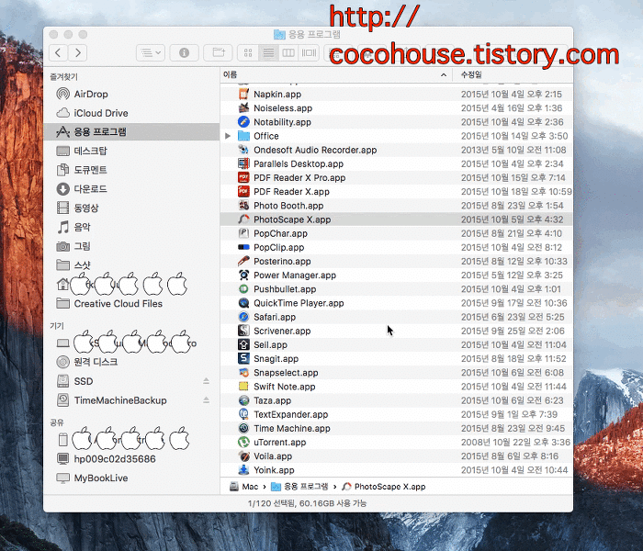Select the TextExpander.app file name
The height and width of the screenshot is (551, 643).
[x=291, y=414]
